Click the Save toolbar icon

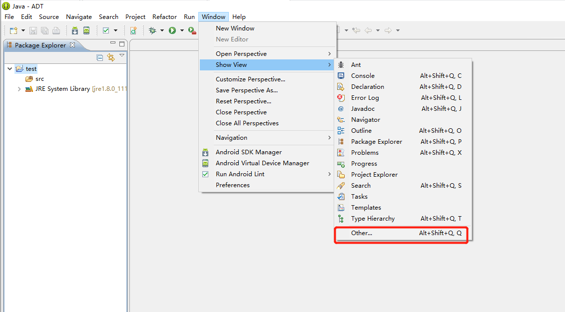[x=33, y=30]
